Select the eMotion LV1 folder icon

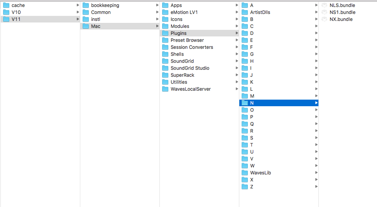click(x=165, y=12)
